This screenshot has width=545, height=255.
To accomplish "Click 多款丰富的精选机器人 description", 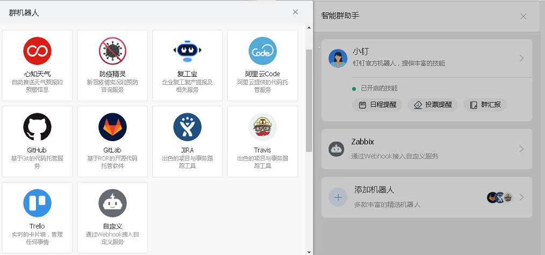I will click(387, 205).
